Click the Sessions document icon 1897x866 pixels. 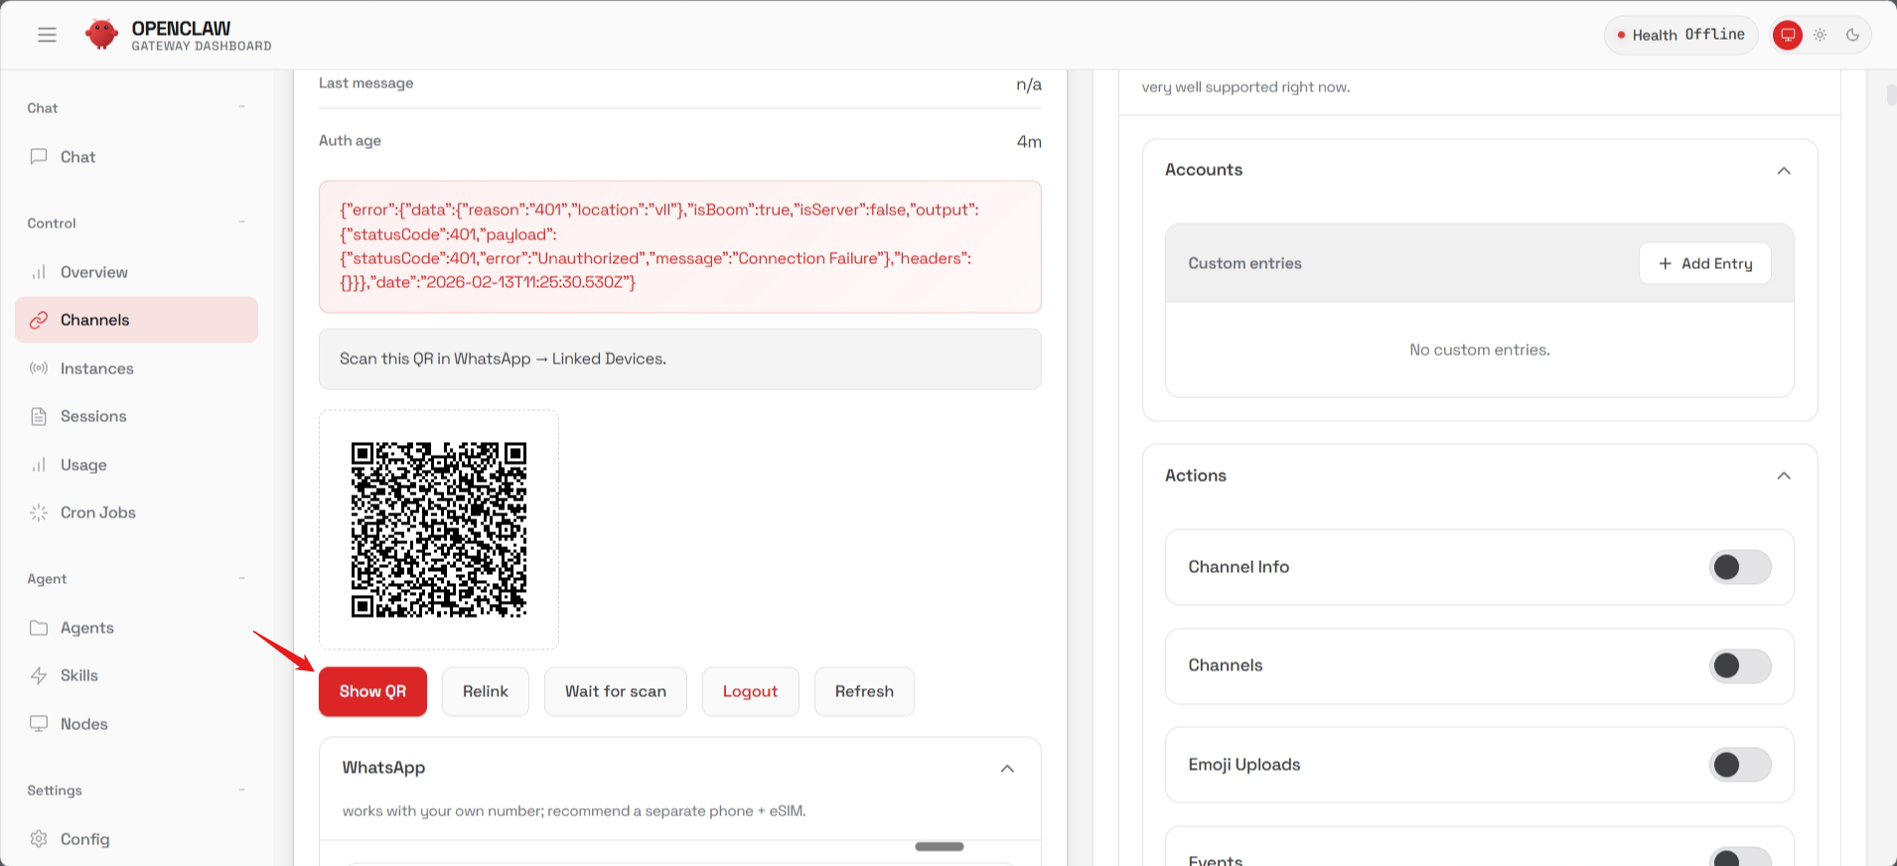pos(39,416)
